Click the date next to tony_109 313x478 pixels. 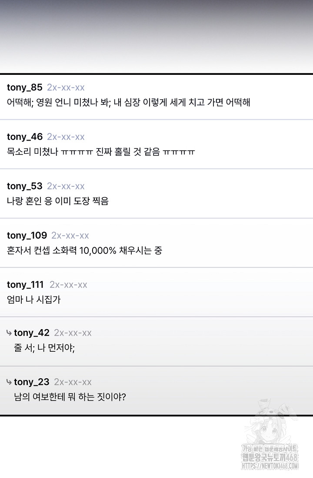click(x=70, y=236)
